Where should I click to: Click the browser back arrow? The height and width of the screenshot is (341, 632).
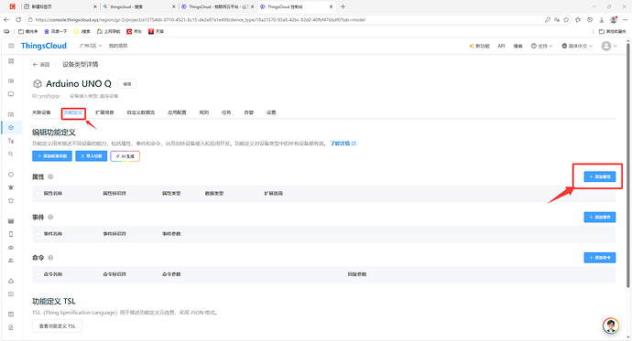6,20
